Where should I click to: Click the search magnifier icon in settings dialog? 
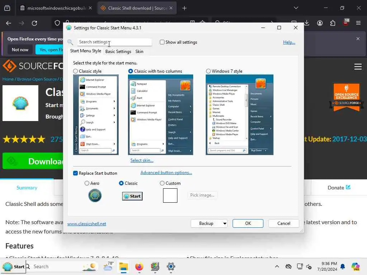[70, 42]
